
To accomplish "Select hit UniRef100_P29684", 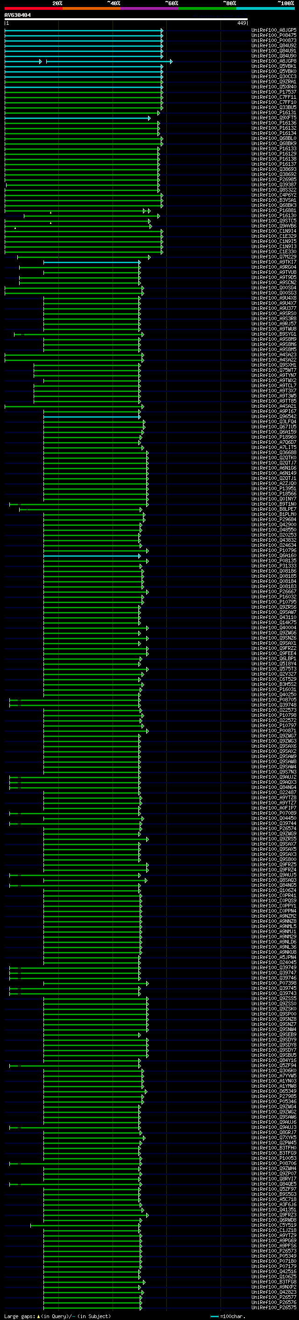I will click(274, 520).
